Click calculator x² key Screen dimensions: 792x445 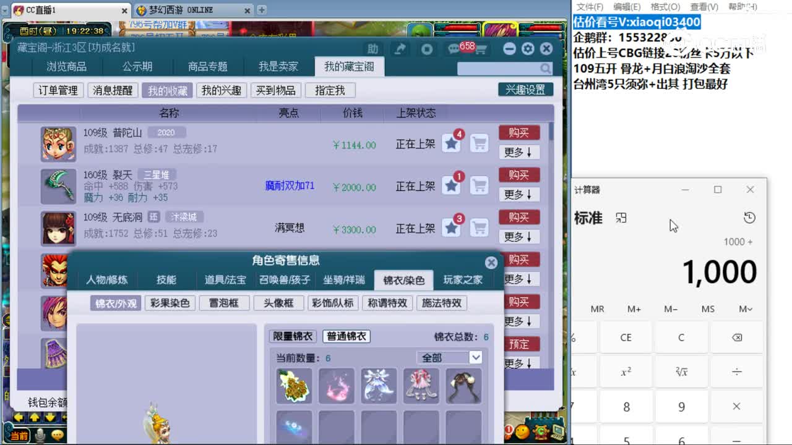tap(626, 372)
